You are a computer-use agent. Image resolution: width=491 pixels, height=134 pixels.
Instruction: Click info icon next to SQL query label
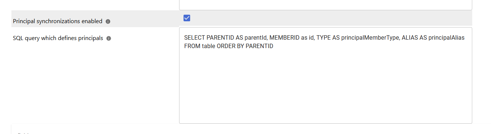point(108,38)
